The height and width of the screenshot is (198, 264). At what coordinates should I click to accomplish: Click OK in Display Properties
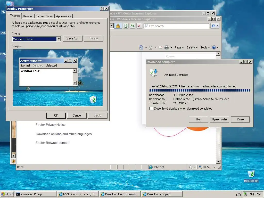coord(56,115)
